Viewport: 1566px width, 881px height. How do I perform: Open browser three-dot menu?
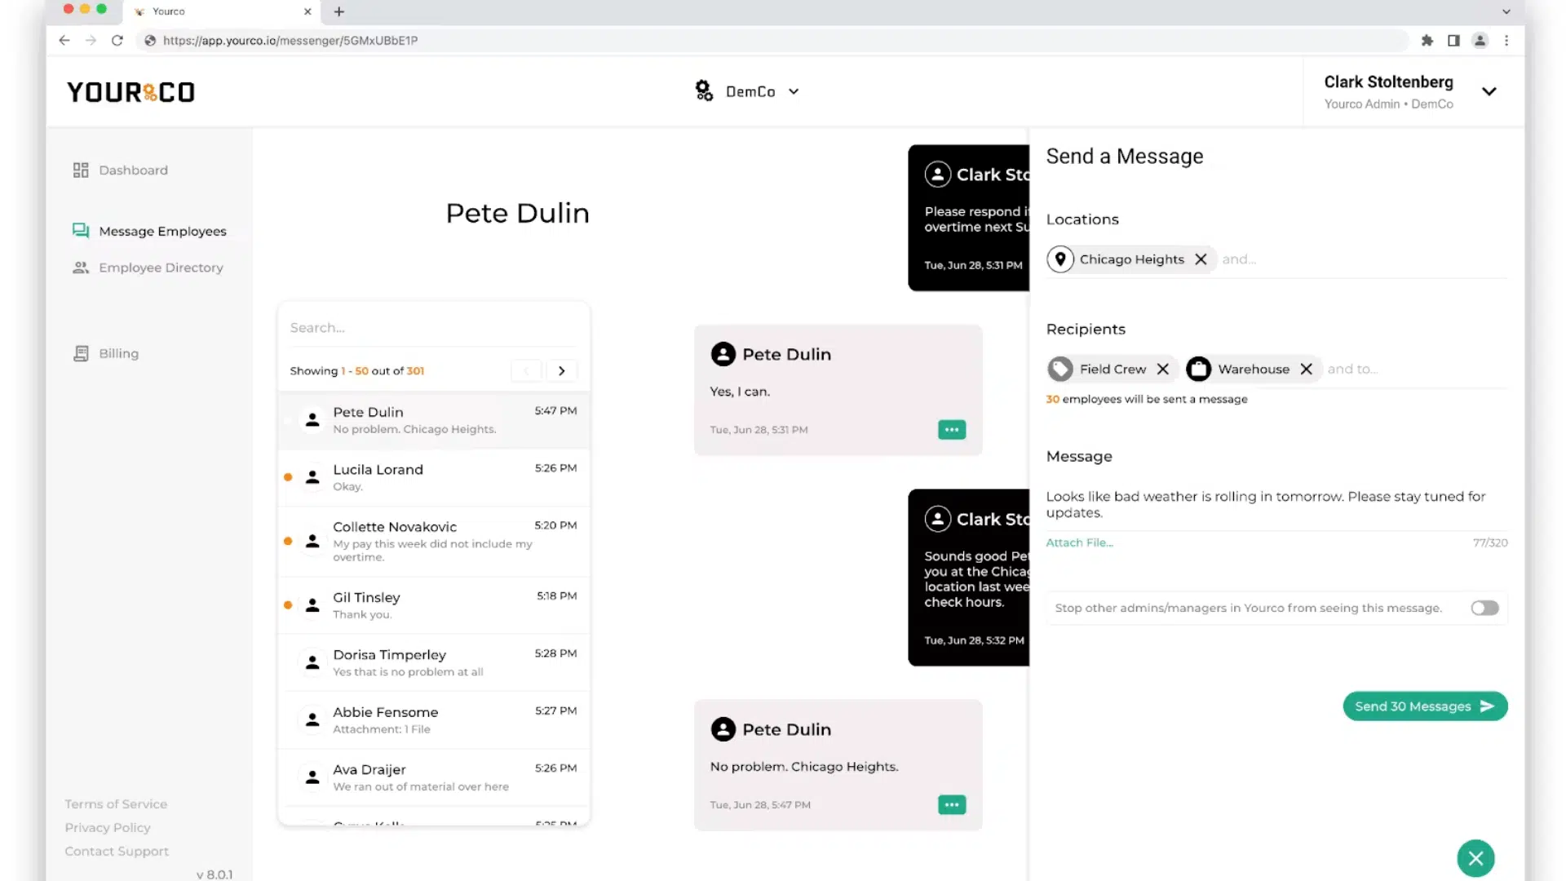tap(1506, 40)
